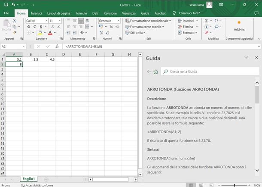Open the Insert Function fx dialog
262x187 pixels.
(57, 47)
